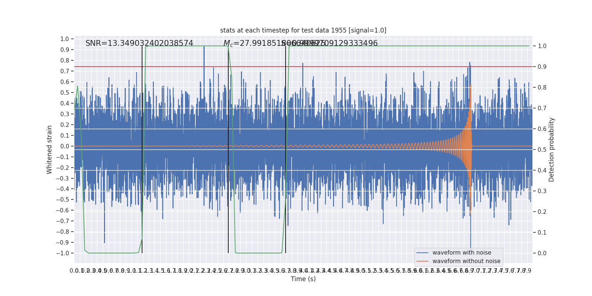Click the plot title mentioning test data 1955
This screenshot has height=296, width=592.
click(x=303, y=30)
